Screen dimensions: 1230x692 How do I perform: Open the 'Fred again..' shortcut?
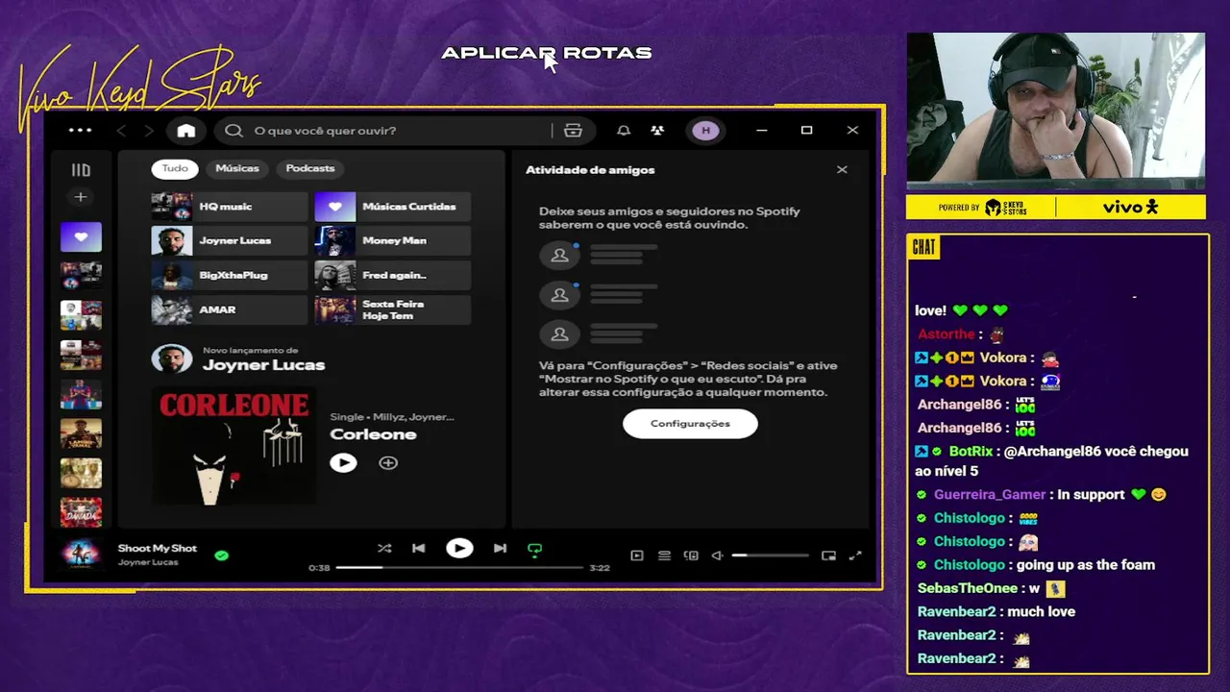coord(393,276)
